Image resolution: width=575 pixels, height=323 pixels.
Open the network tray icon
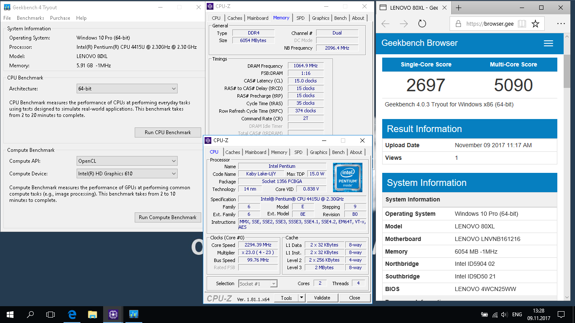pos(495,314)
